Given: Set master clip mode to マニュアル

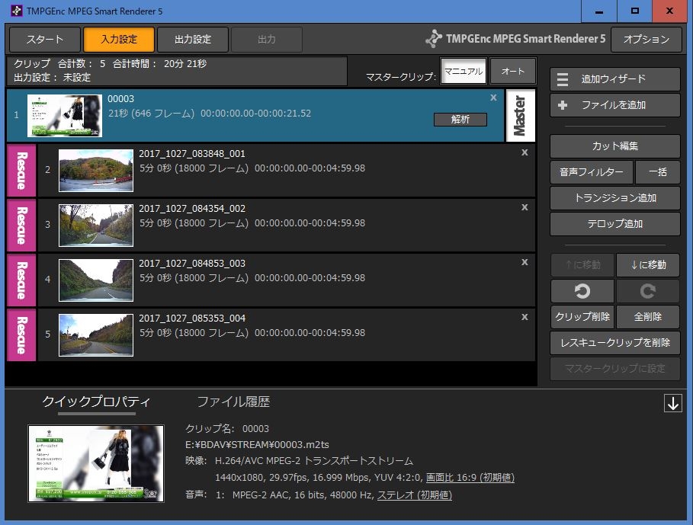Looking at the screenshot, I should (464, 72).
